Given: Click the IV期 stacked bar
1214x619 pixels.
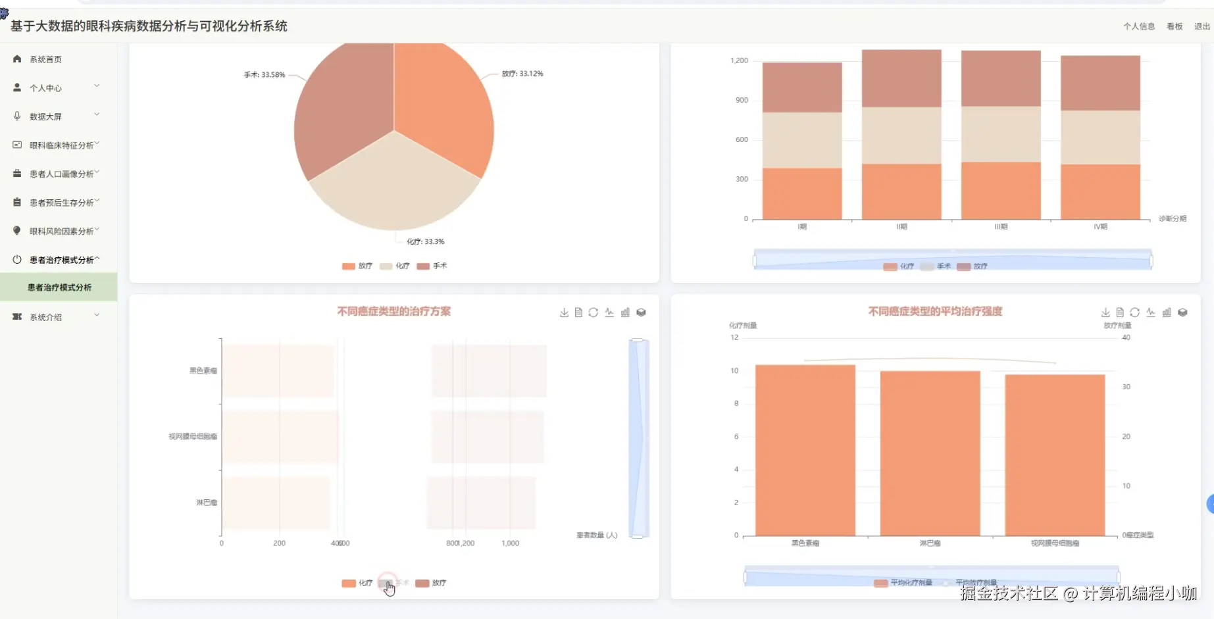Looking at the screenshot, I should point(1100,137).
